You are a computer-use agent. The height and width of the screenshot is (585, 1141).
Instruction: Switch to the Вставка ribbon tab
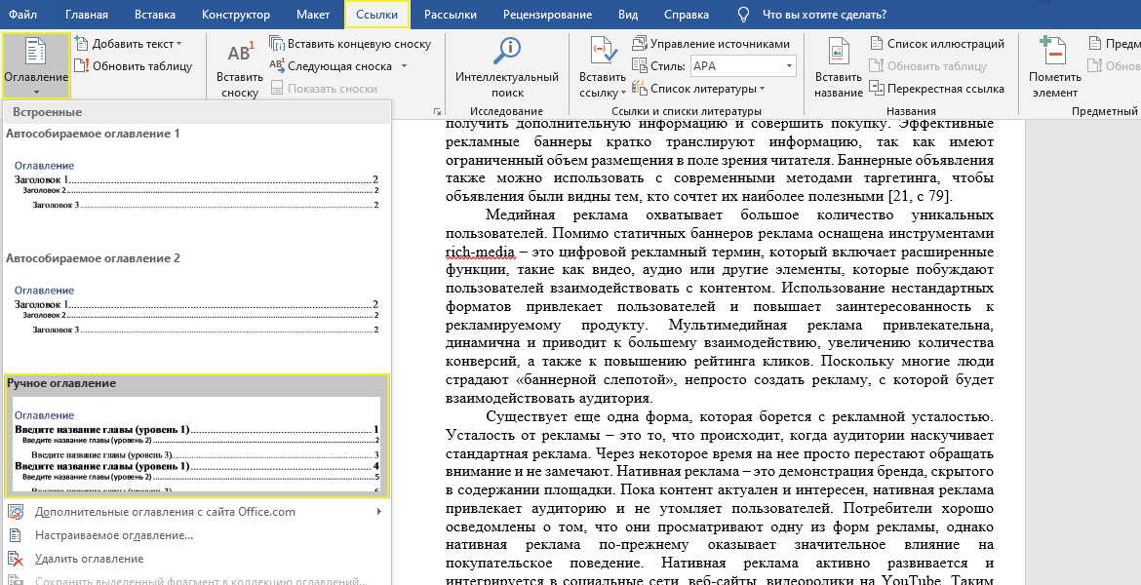155,15
